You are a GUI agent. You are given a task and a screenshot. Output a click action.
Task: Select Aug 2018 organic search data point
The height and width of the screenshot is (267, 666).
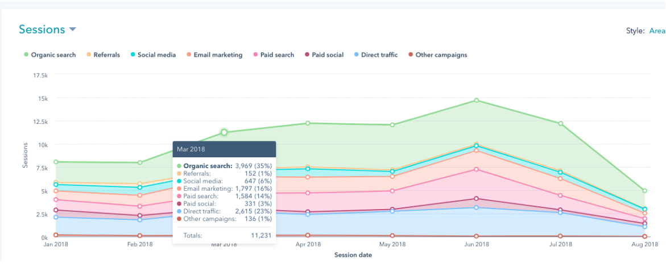click(x=645, y=191)
